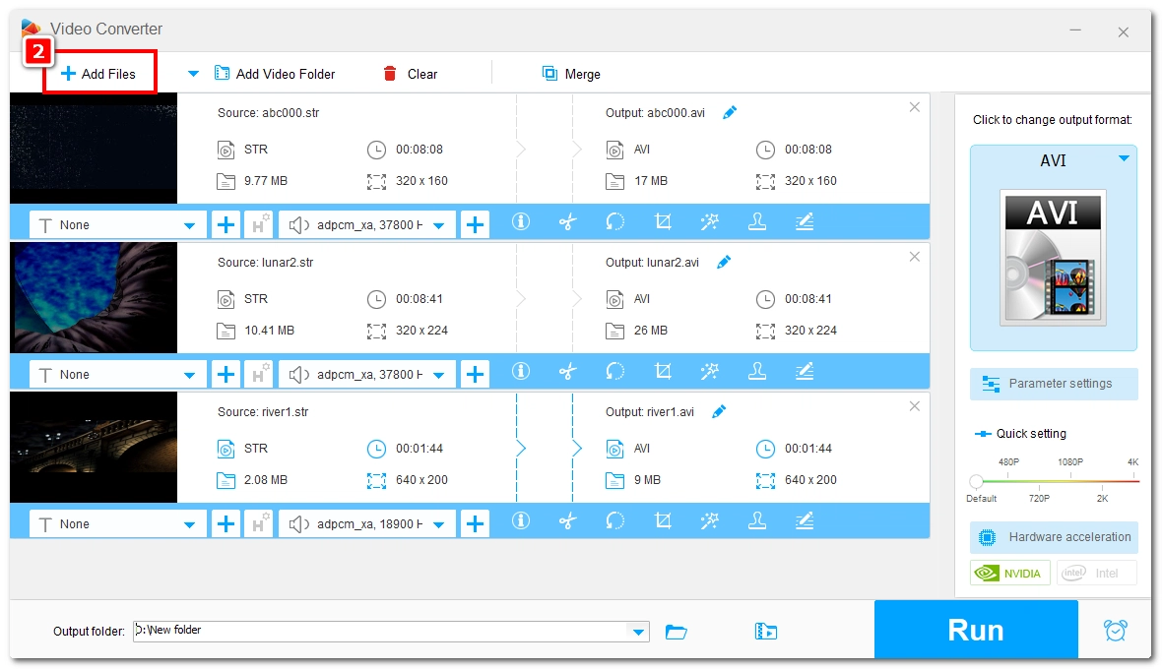Open the alarm clock scheduler icon
This screenshot has height=669, width=1162.
[1115, 631]
